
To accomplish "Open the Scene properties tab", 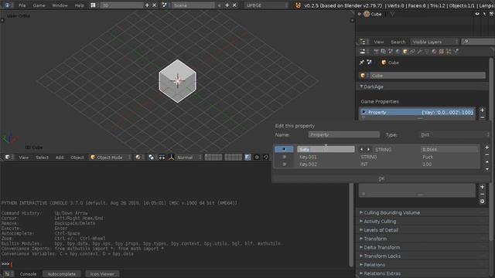I will pos(391,52).
